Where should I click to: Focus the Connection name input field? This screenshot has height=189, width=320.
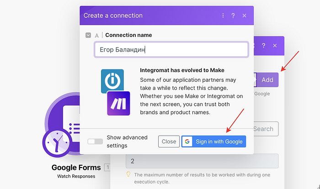point(171,50)
